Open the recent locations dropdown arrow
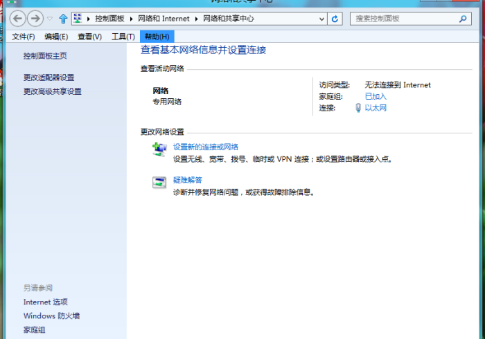Image resolution: width=485 pixels, height=339 pixels. point(50,19)
